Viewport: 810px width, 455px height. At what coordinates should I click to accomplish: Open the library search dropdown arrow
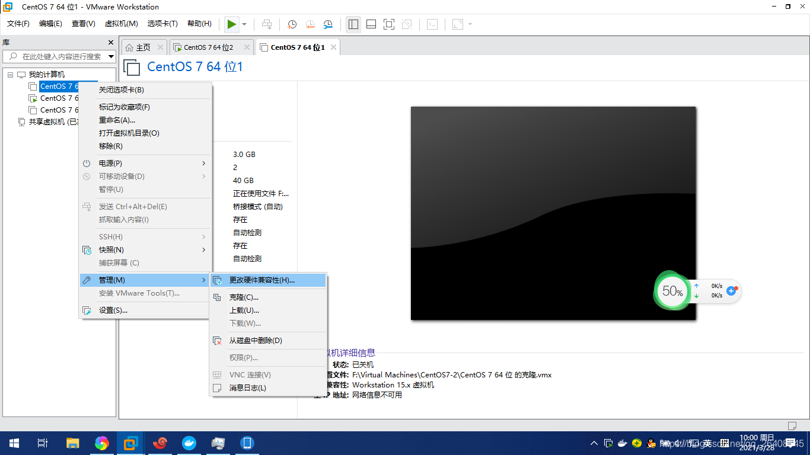(111, 57)
